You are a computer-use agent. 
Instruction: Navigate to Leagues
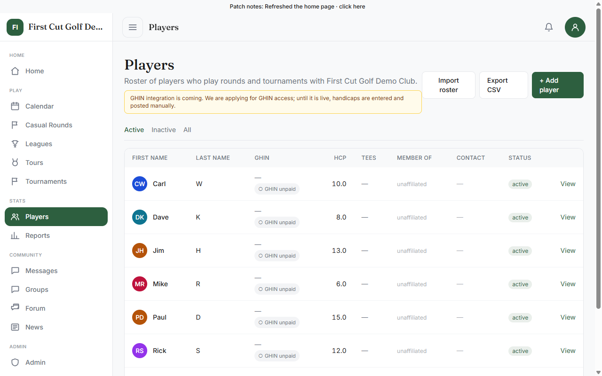(56, 144)
